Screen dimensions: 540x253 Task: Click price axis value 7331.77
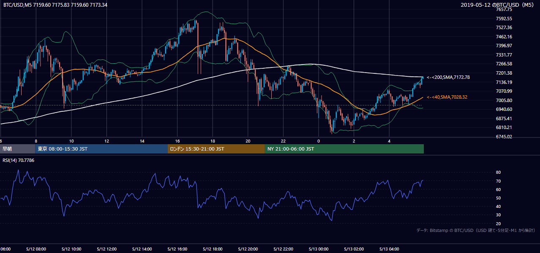[x=504, y=55]
